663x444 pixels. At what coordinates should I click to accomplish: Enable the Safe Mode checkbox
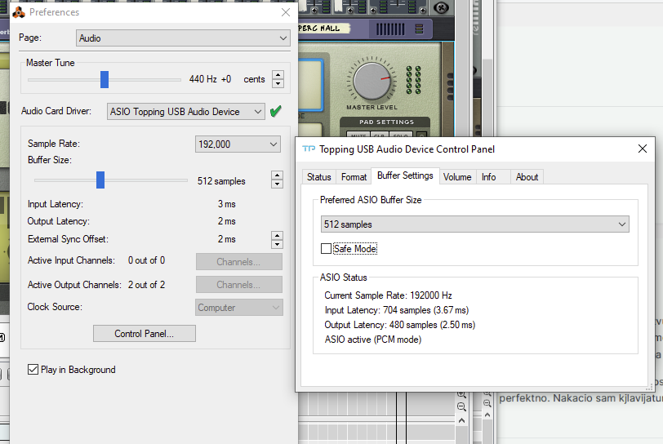pyautogui.click(x=326, y=249)
